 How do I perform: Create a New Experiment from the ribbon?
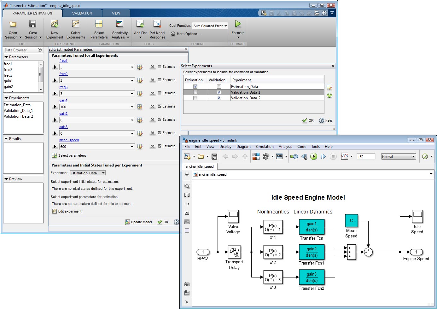point(55,29)
